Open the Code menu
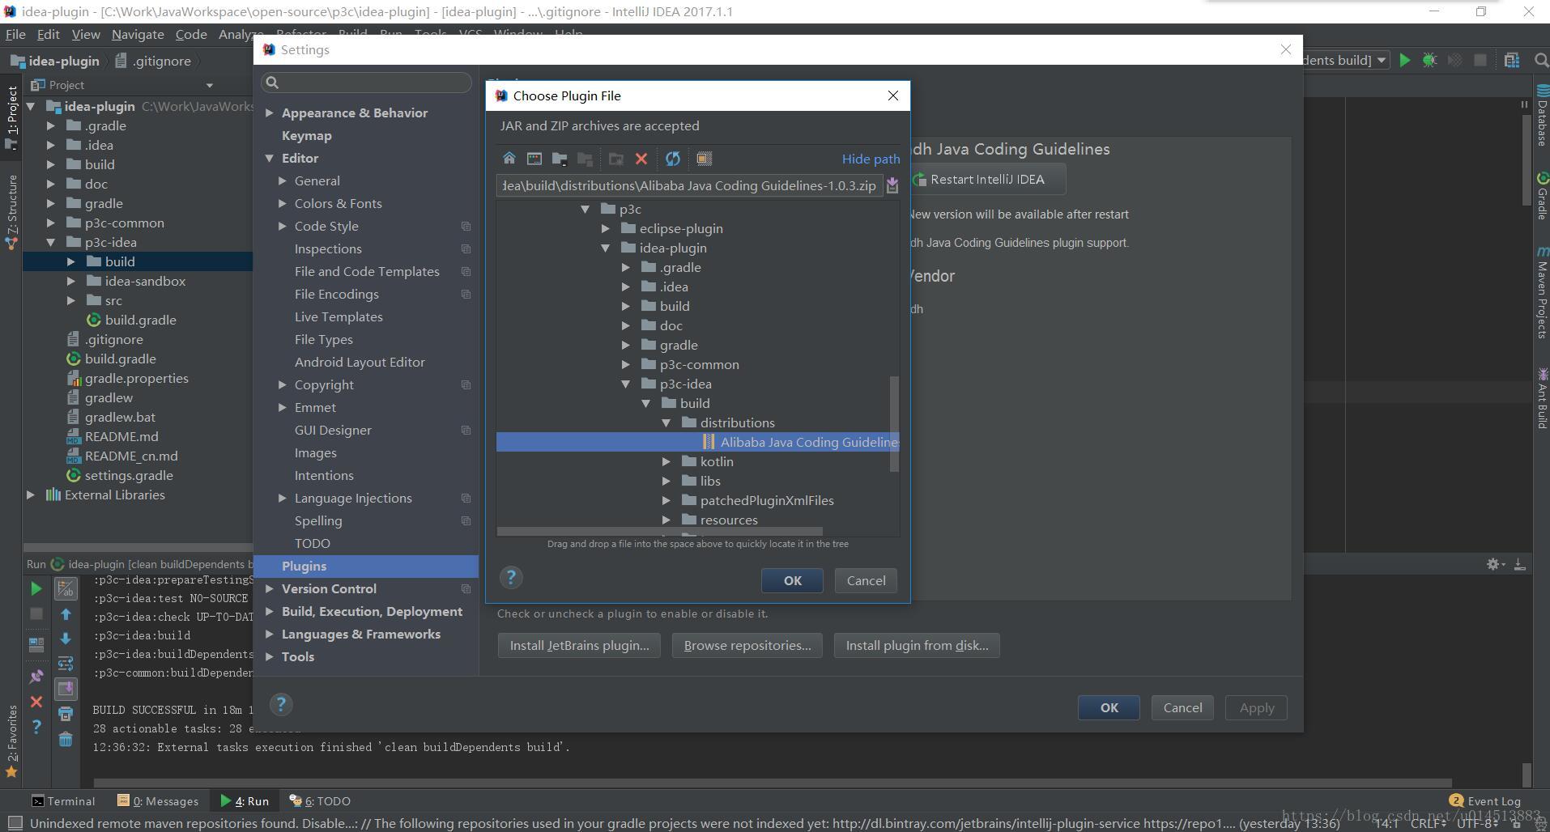 click(x=191, y=34)
